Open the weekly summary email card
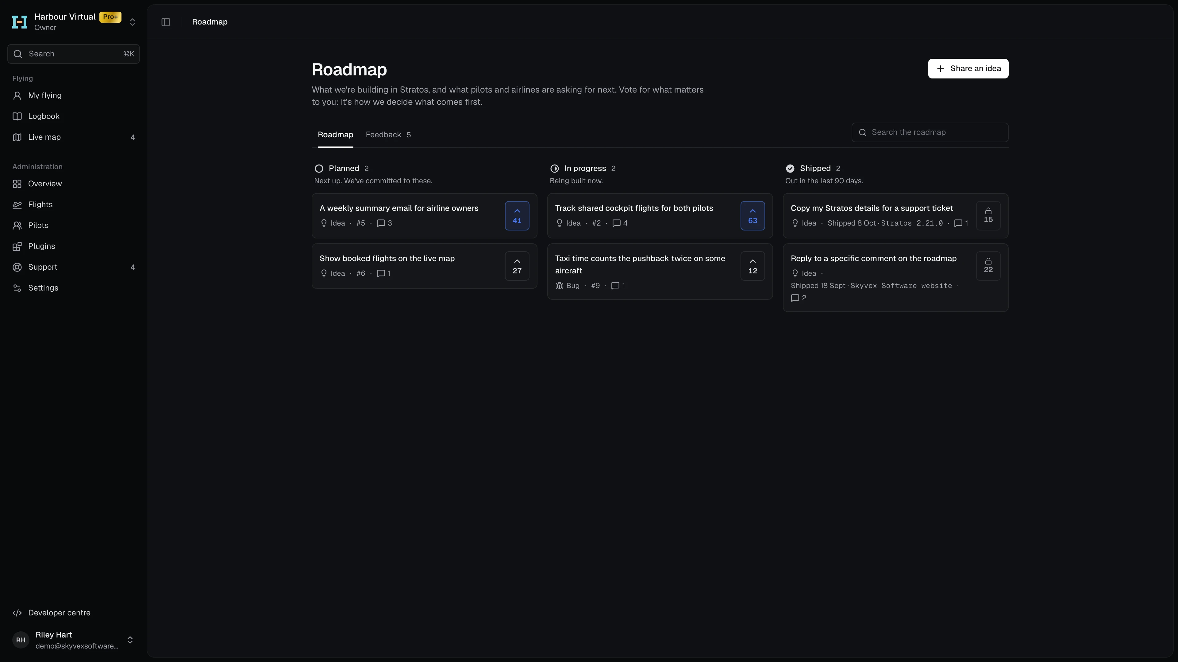The image size is (1178, 662). click(424, 216)
